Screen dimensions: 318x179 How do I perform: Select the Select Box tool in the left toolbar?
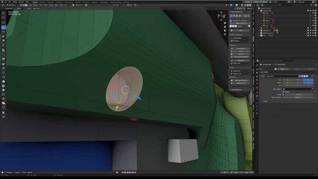(3, 13)
